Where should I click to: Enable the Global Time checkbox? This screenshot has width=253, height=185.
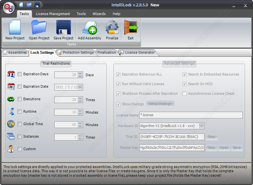[19, 124]
